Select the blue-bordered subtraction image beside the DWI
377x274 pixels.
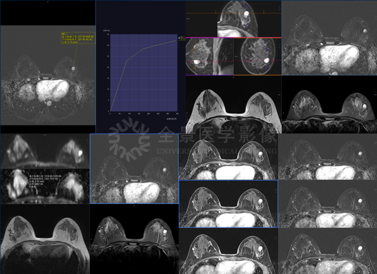click(134, 169)
